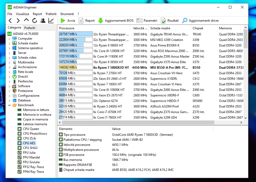The image size is (256, 182).
Task: Select the 287587 MB/s Threadripper result row
Action: (151, 34)
